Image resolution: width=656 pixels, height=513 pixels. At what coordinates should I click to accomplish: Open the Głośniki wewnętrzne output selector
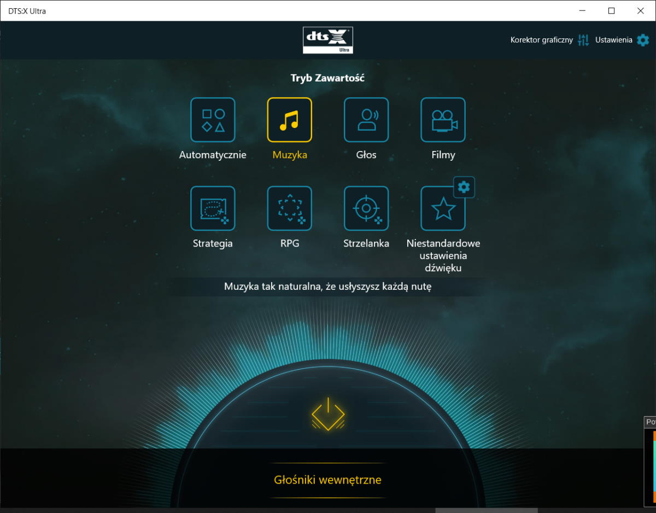[327, 480]
